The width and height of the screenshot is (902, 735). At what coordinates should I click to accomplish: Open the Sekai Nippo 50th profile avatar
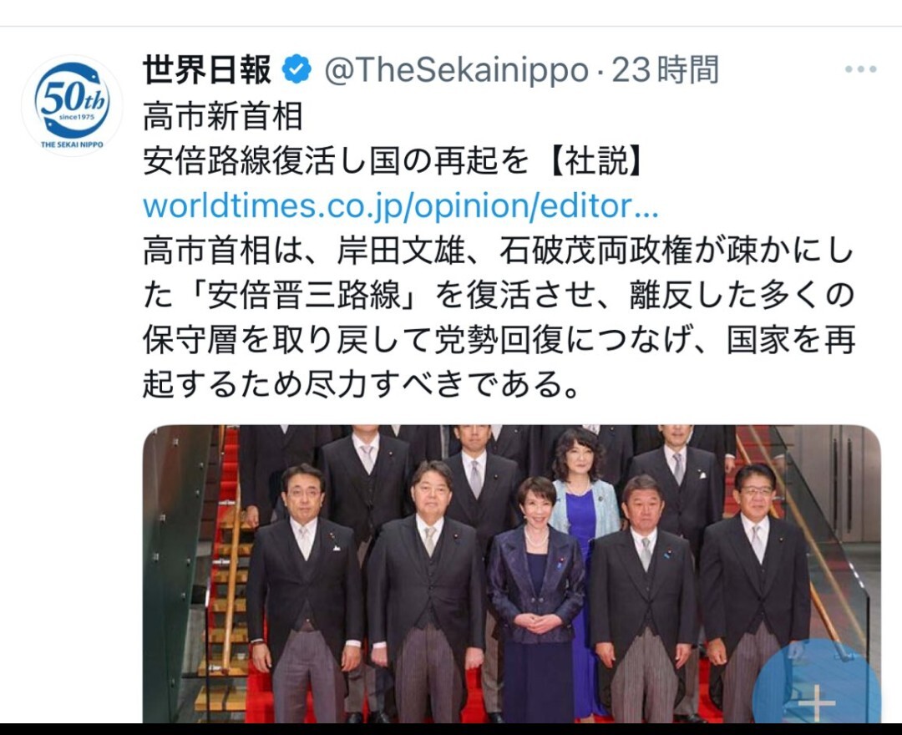72,105
